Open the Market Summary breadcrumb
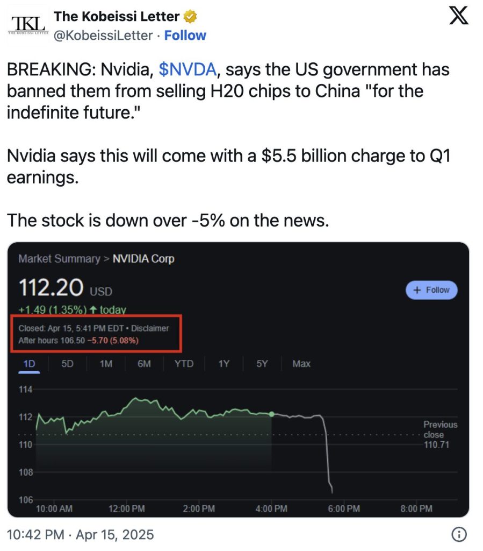Image resolution: width=483 pixels, height=551 pixels. coord(59,259)
